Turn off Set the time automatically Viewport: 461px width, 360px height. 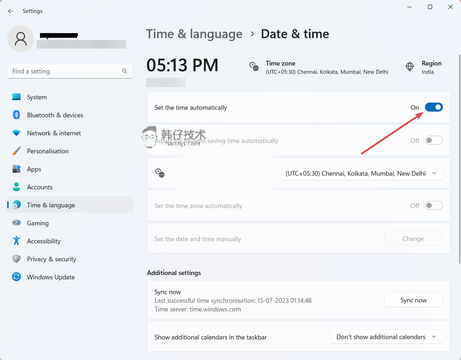coord(434,107)
